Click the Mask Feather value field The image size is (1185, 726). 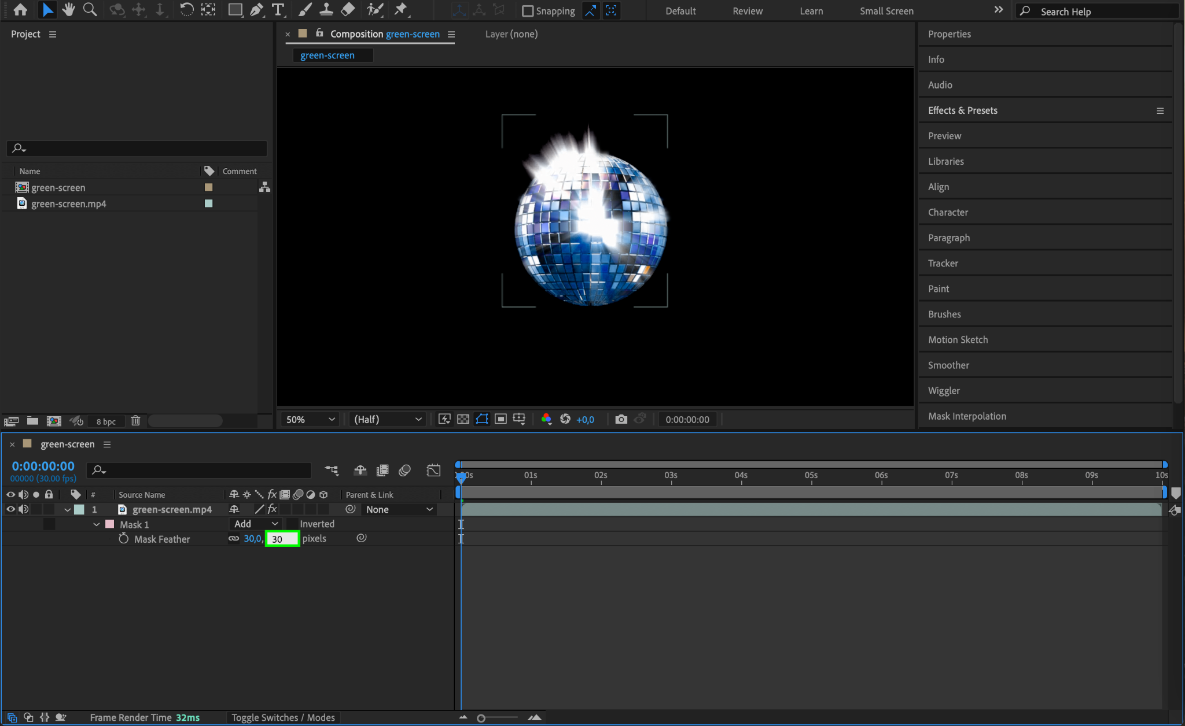point(282,539)
